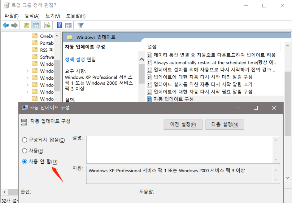Open the 파일 menu
Image resolution: width=292 pixels, height=203 pixels.
coord(10,16)
